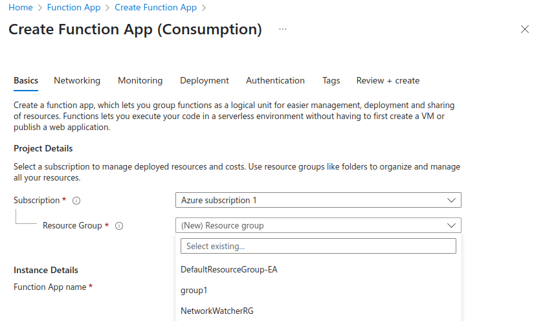Open the Review + create tab
534x321 pixels.
click(388, 81)
